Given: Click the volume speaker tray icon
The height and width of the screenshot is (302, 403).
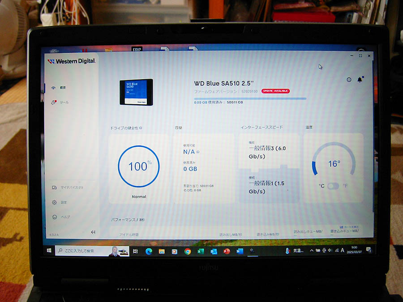Looking at the screenshot, I should click(x=330, y=250).
